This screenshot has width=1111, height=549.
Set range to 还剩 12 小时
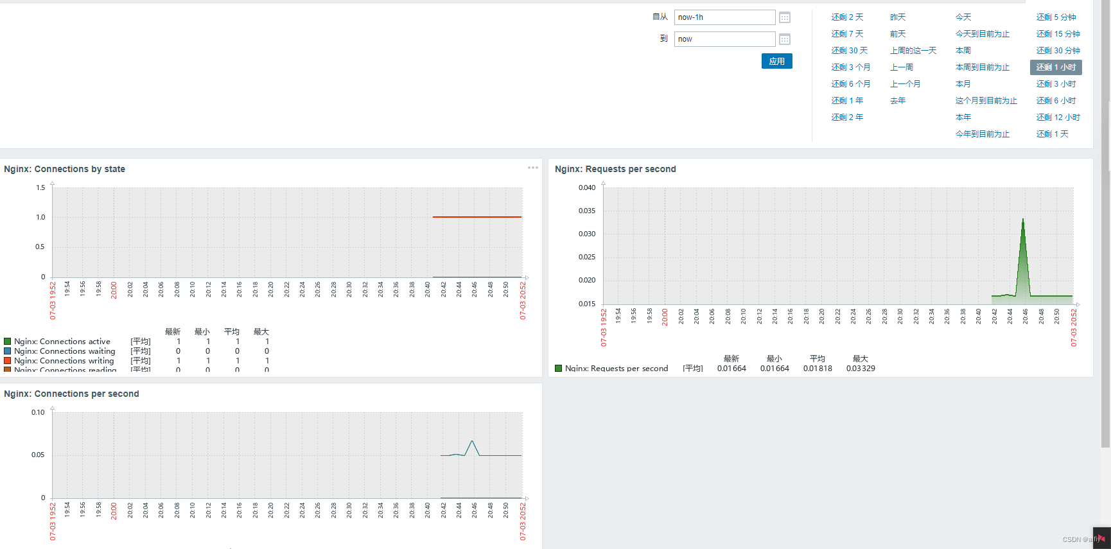click(1058, 118)
